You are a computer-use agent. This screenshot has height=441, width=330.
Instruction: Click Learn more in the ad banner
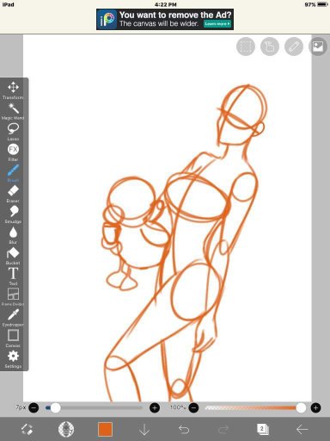217,24
